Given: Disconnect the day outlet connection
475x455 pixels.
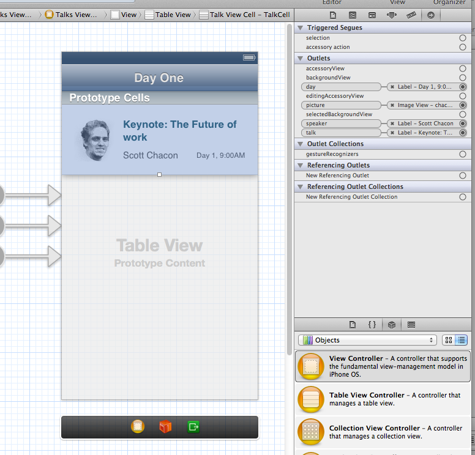Looking at the screenshot, I should (x=392, y=87).
